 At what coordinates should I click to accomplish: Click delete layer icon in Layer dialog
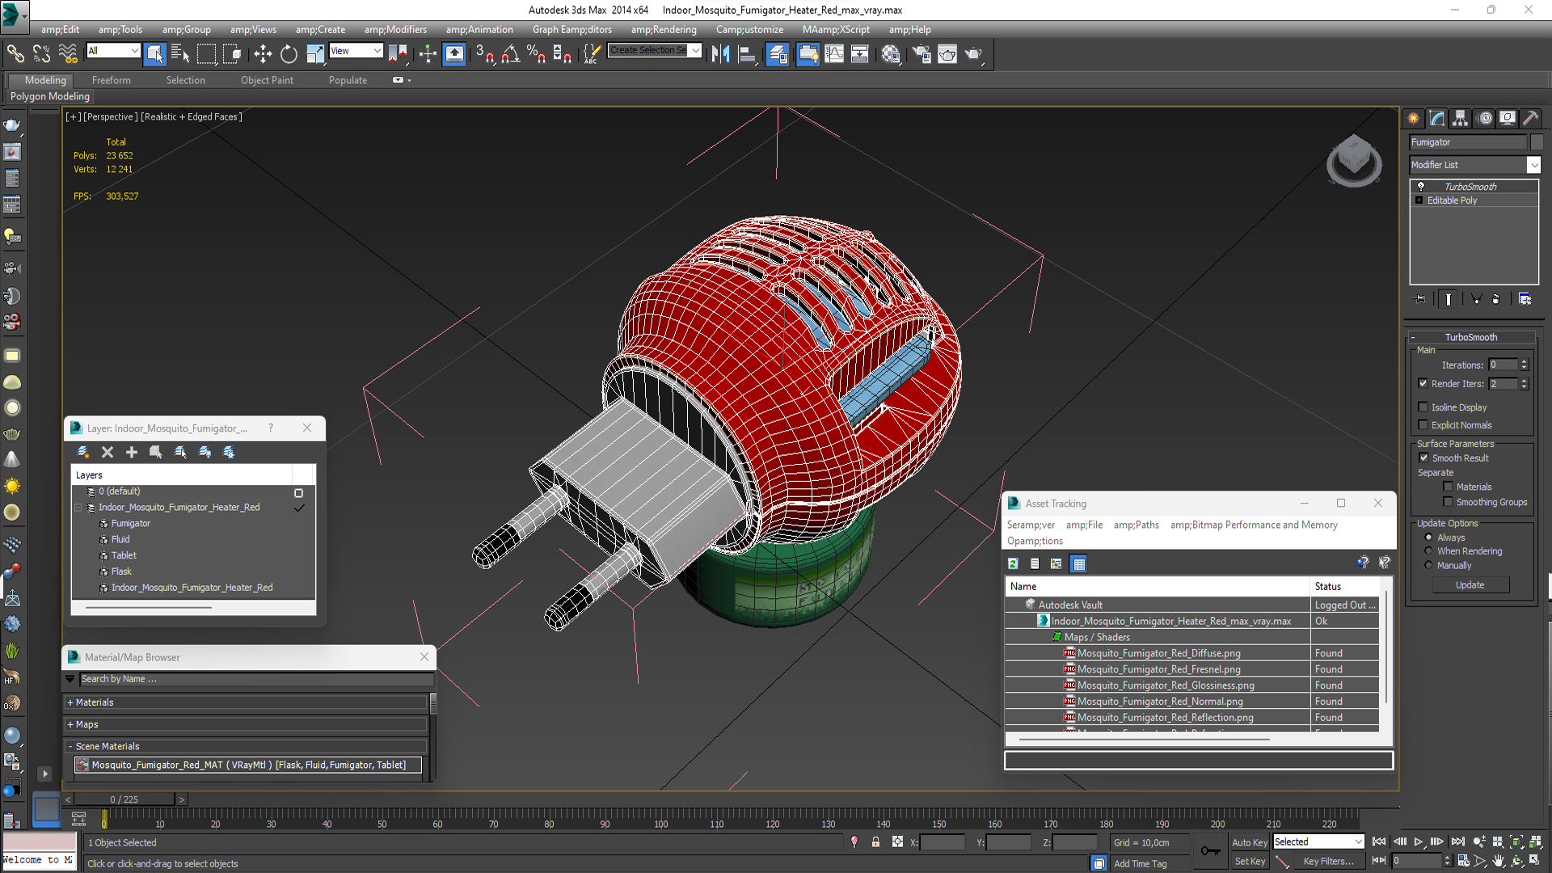coord(108,452)
